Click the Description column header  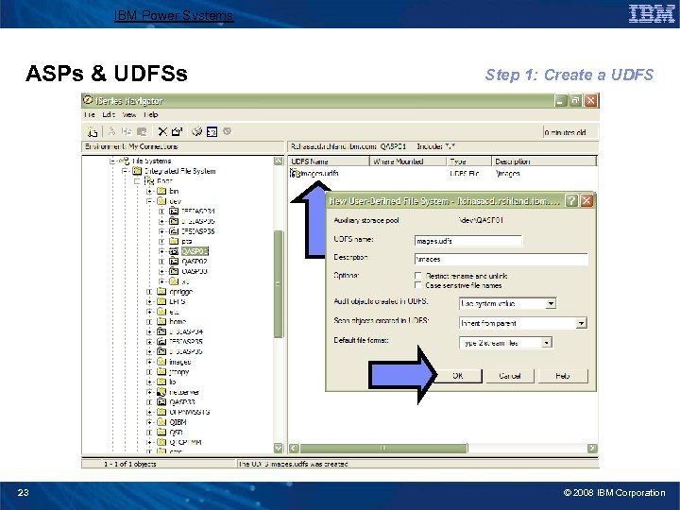544,161
